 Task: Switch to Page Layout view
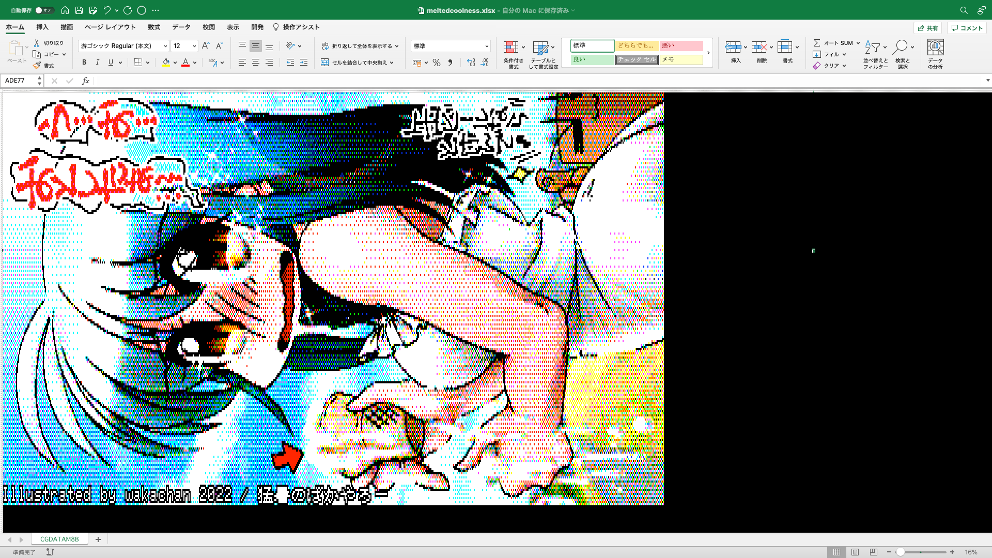pos(855,552)
